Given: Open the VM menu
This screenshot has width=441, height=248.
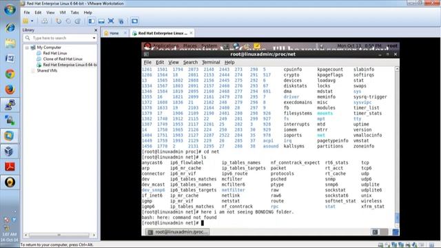Looking at the screenshot, I should tap(63, 12).
